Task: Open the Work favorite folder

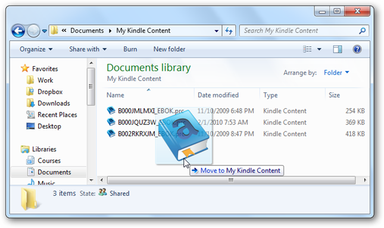Action: (45, 80)
